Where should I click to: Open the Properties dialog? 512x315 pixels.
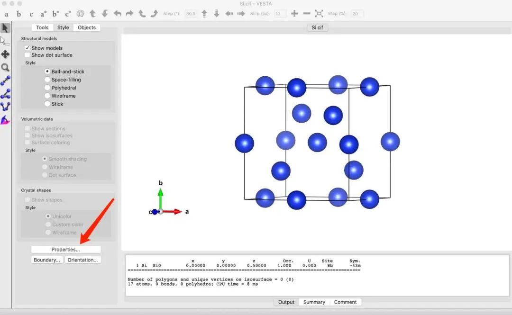point(66,249)
